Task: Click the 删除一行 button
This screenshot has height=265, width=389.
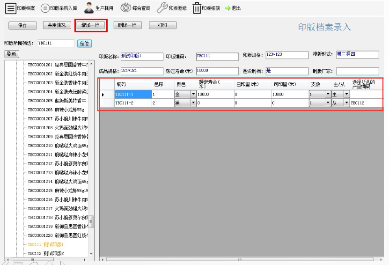Action: tap(127, 25)
